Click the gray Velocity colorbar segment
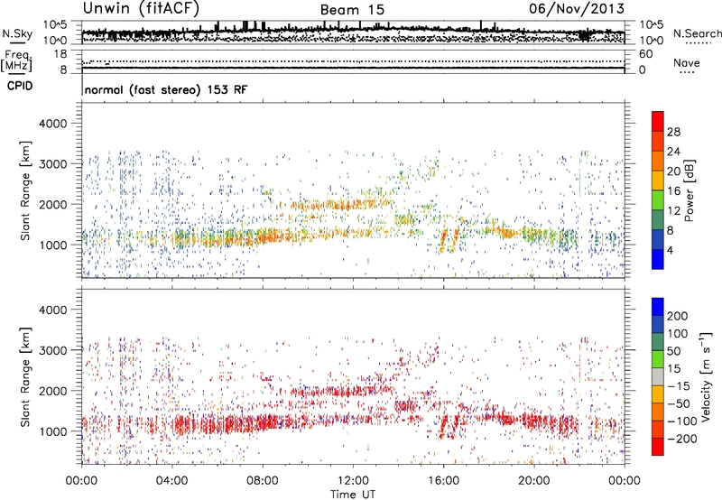Image resolution: width=722 pixels, height=500 pixels. pos(658,376)
